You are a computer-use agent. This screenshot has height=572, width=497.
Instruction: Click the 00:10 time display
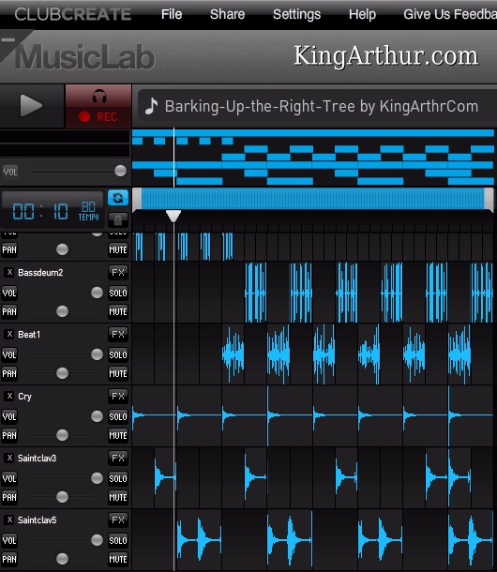(x=40, y=211)
